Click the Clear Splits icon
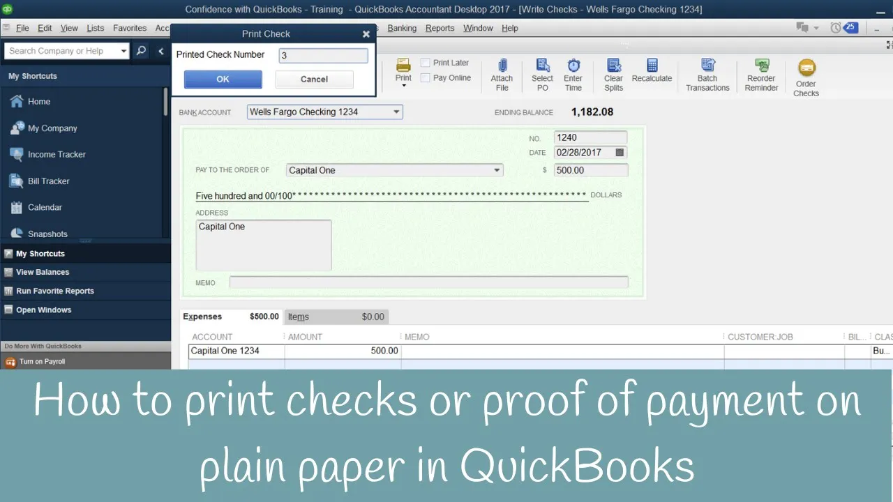This screenshot has width=893, height=502. point(614,65)
